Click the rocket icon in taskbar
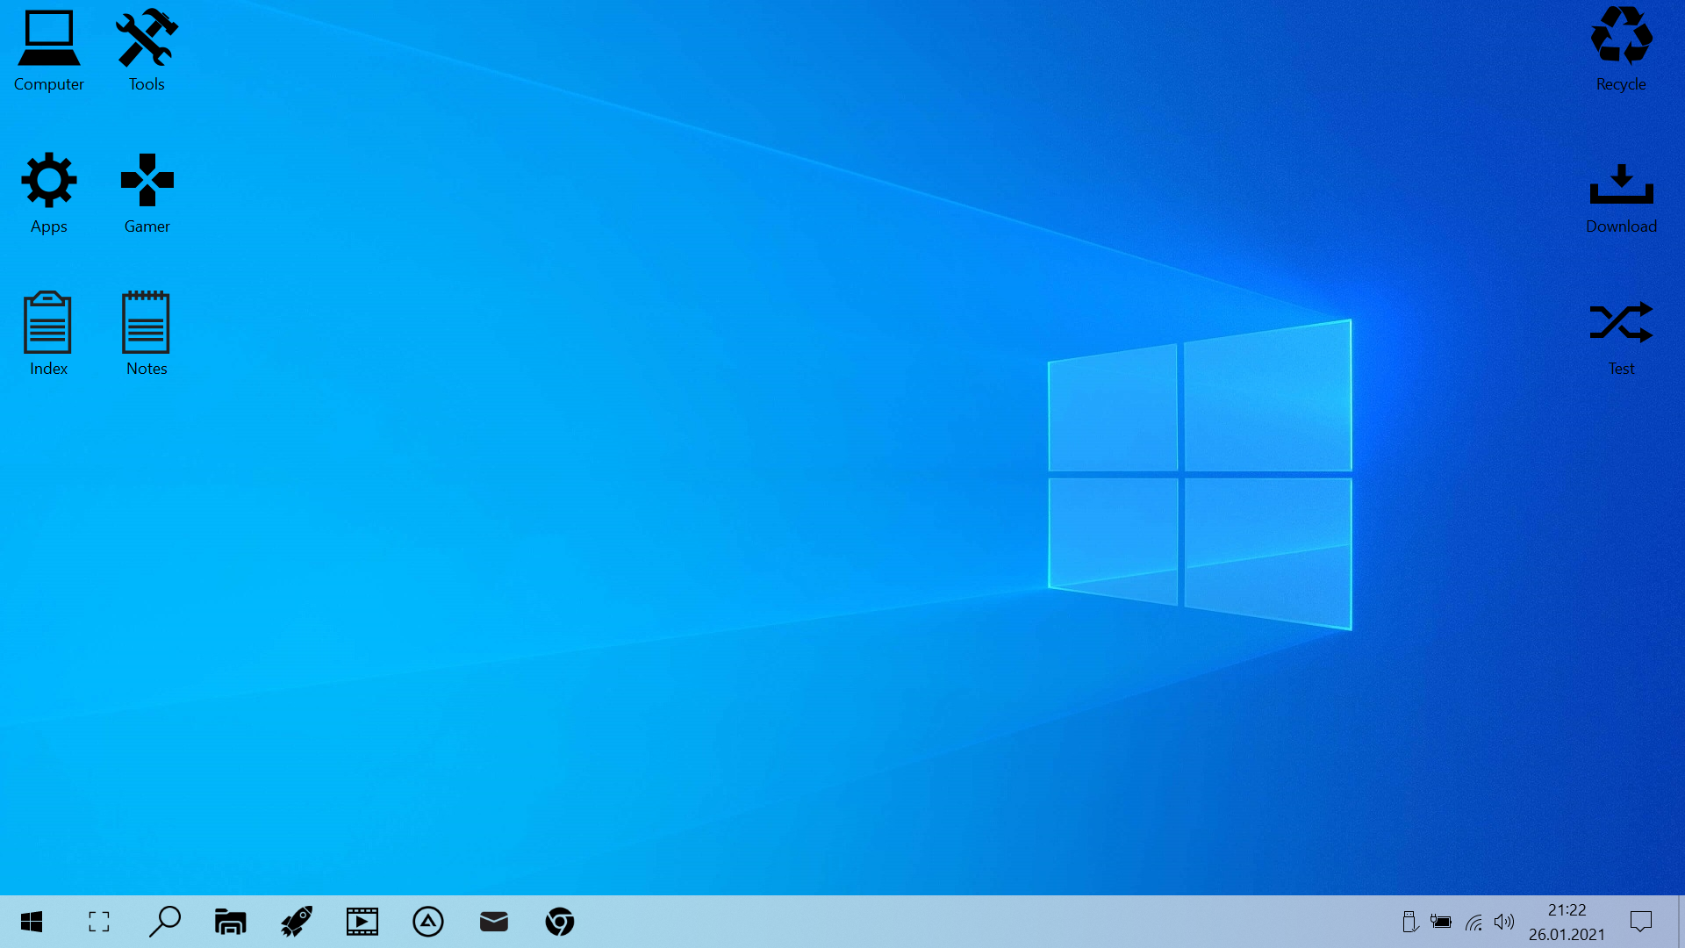 pyautogui.click(x=297, y=922)
